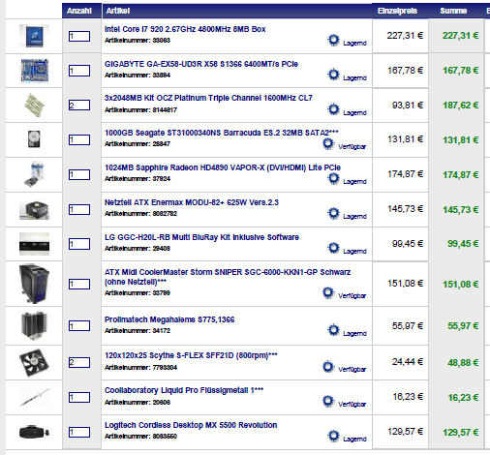Screen dimensions: 490x455
Task: Click quantity field for OCZ Platinum kit
Action: click(79, 106)
